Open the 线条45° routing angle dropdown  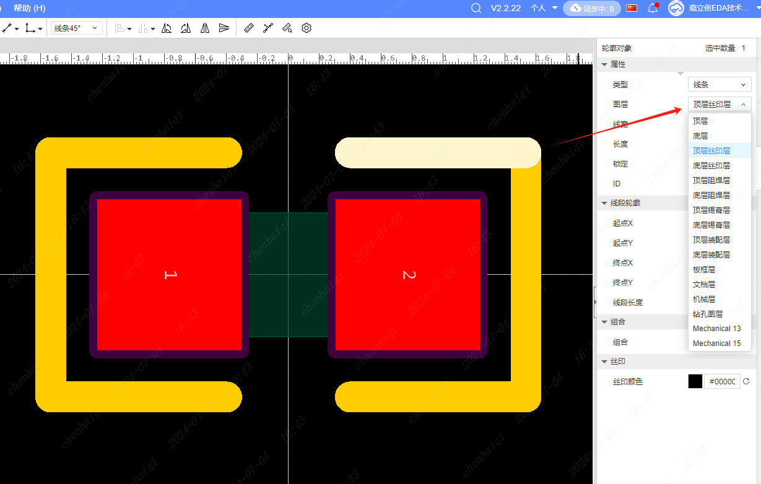tap(76, 28)
